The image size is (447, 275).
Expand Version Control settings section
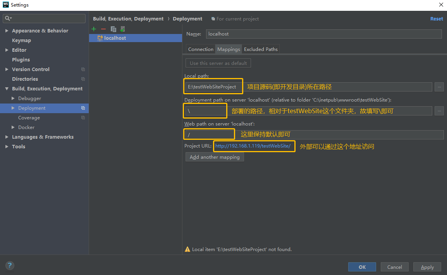7,70
